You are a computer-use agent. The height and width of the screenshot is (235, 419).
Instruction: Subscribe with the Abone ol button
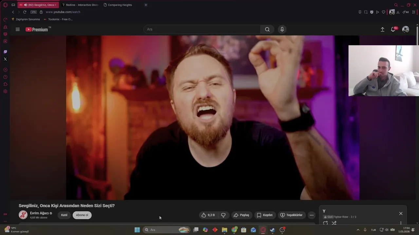point(82,215)
